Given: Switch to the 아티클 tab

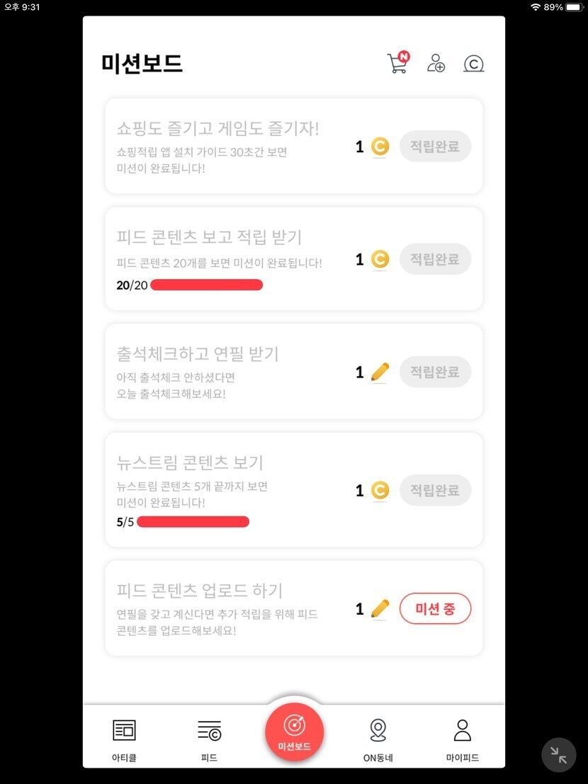Looking at the screenshot, I should pos(124,739).
